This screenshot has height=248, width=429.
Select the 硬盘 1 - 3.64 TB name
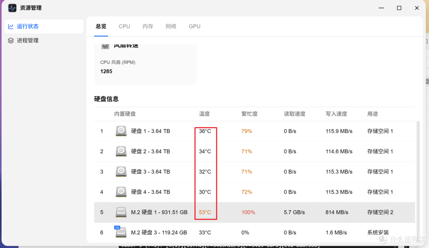click(151, 131)
